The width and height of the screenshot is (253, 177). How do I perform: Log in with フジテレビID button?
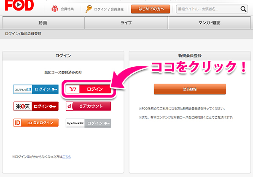36,89
